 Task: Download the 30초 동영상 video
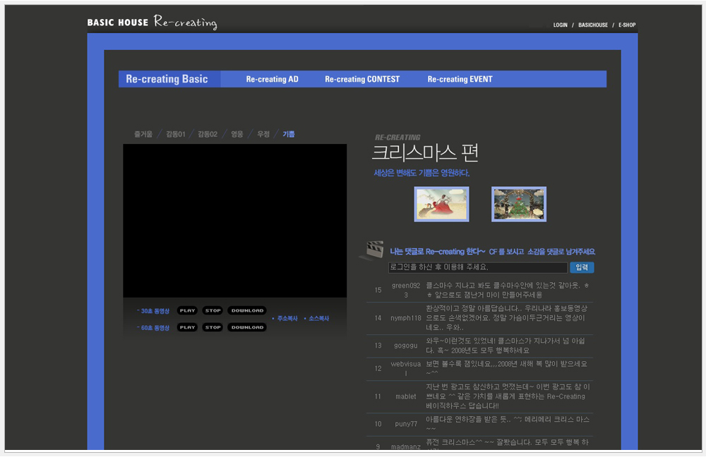click(x=247, y=310)
